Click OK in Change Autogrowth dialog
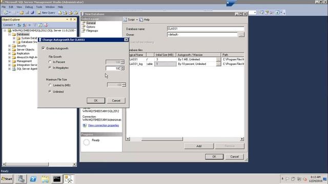The image size is (328, 184). pyautogui.click(x=96, y=101)
